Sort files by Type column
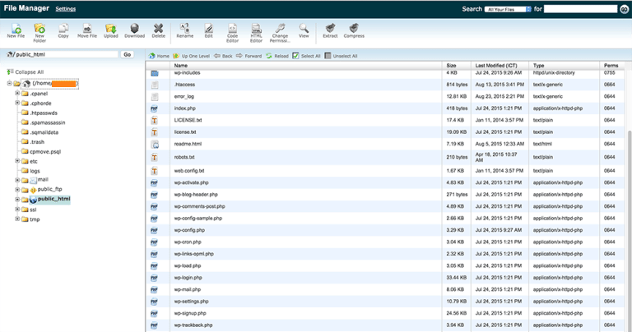Viewport: 632px width, 332px height. pos(538,65)
